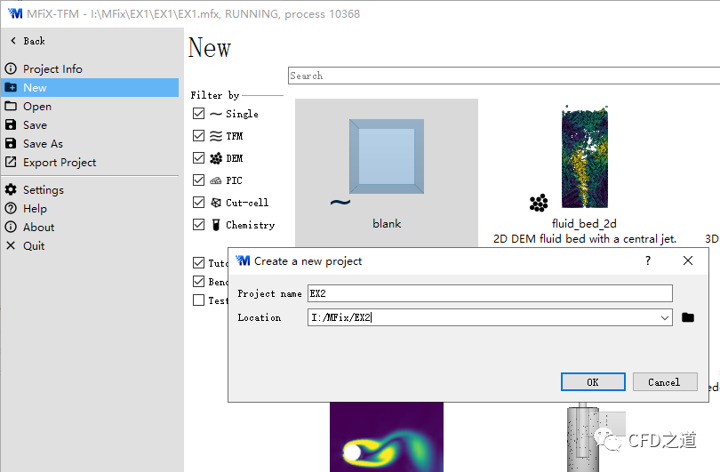Click the question mark help button in dialog

click(647, 260)
